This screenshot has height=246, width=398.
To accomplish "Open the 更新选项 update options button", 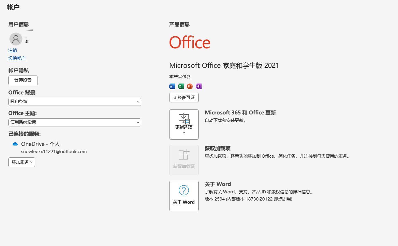I will pyautogui.click(x=184, y=124).
